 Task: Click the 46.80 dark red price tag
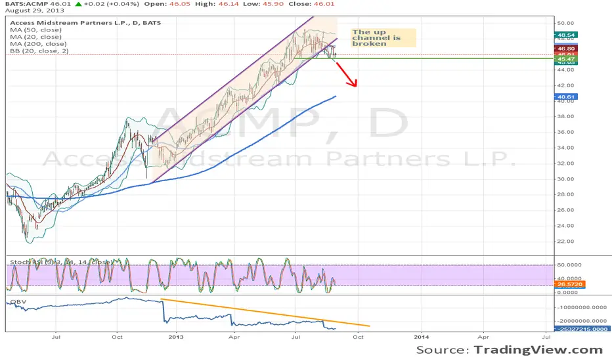[566, 49]
